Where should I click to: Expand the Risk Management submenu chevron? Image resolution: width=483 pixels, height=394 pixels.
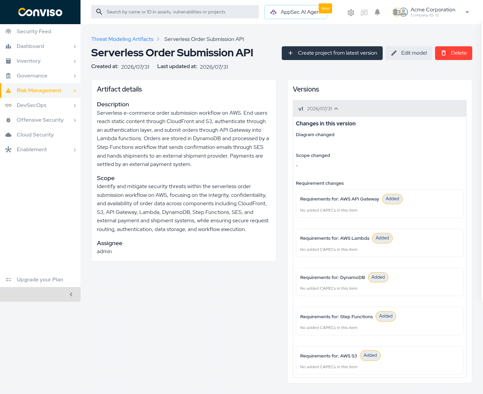tap(75, 91)
